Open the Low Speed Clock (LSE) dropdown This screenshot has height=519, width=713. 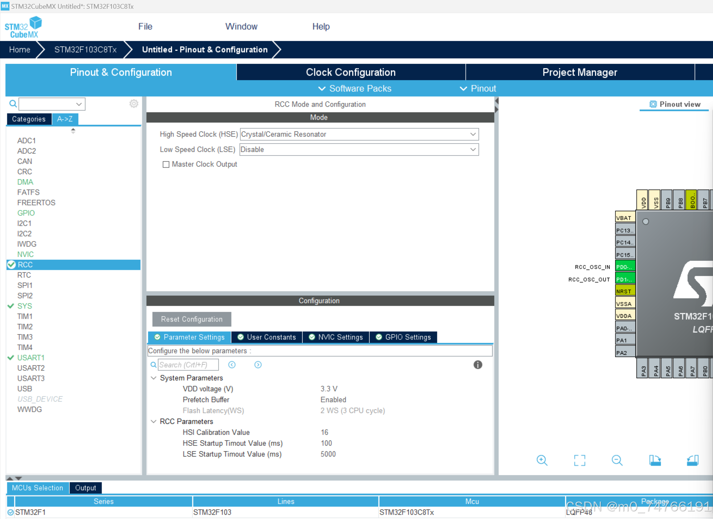tap(472, 149)
